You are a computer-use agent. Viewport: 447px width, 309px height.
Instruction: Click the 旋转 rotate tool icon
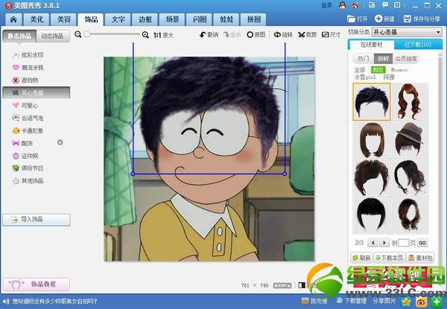tap(277, 35)
